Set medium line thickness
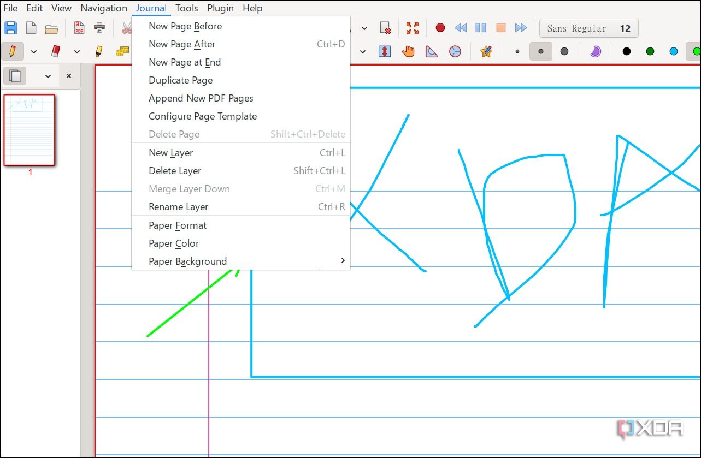701x458 pixels. [541, 51]
